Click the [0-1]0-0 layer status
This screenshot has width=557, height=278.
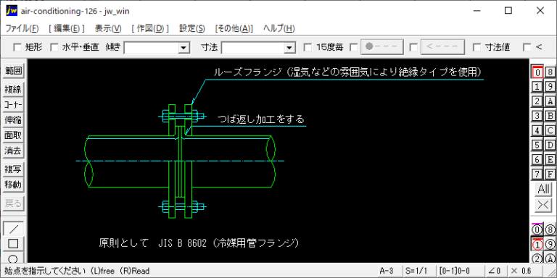460,271
